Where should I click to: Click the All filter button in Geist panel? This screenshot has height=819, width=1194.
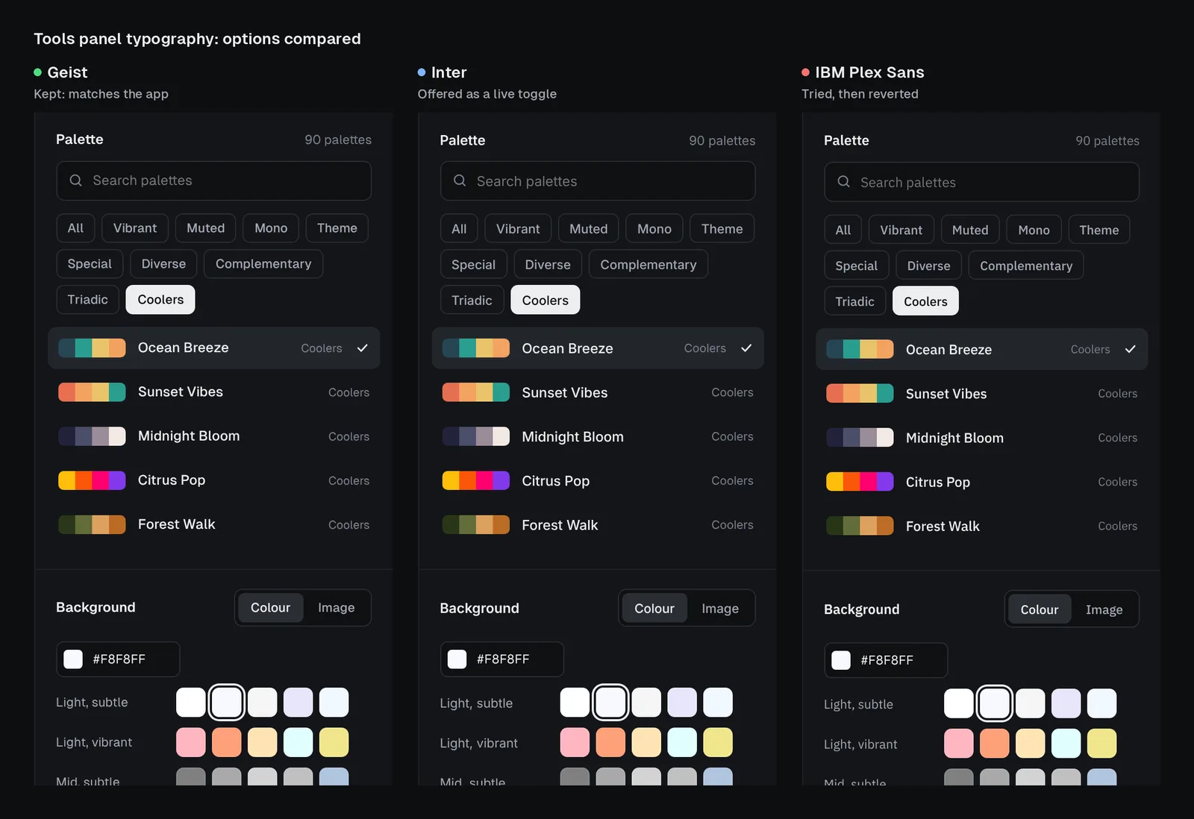coord(75,228)
